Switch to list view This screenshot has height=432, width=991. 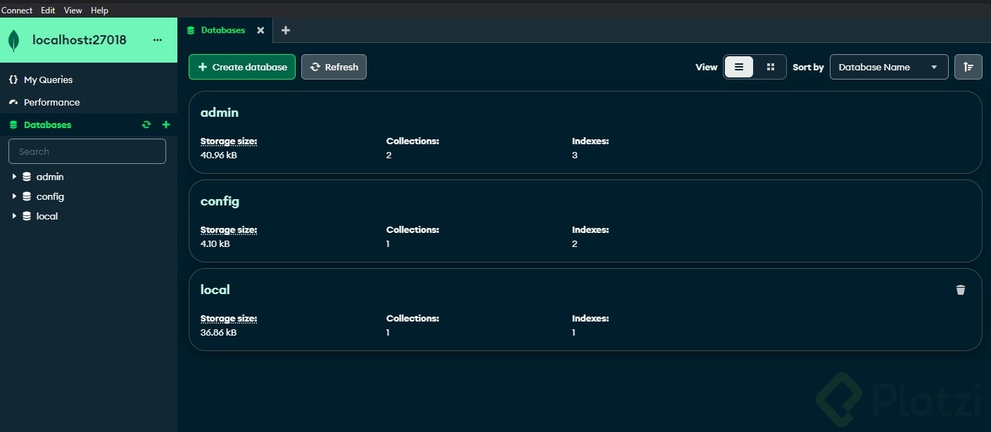(739, 67)
